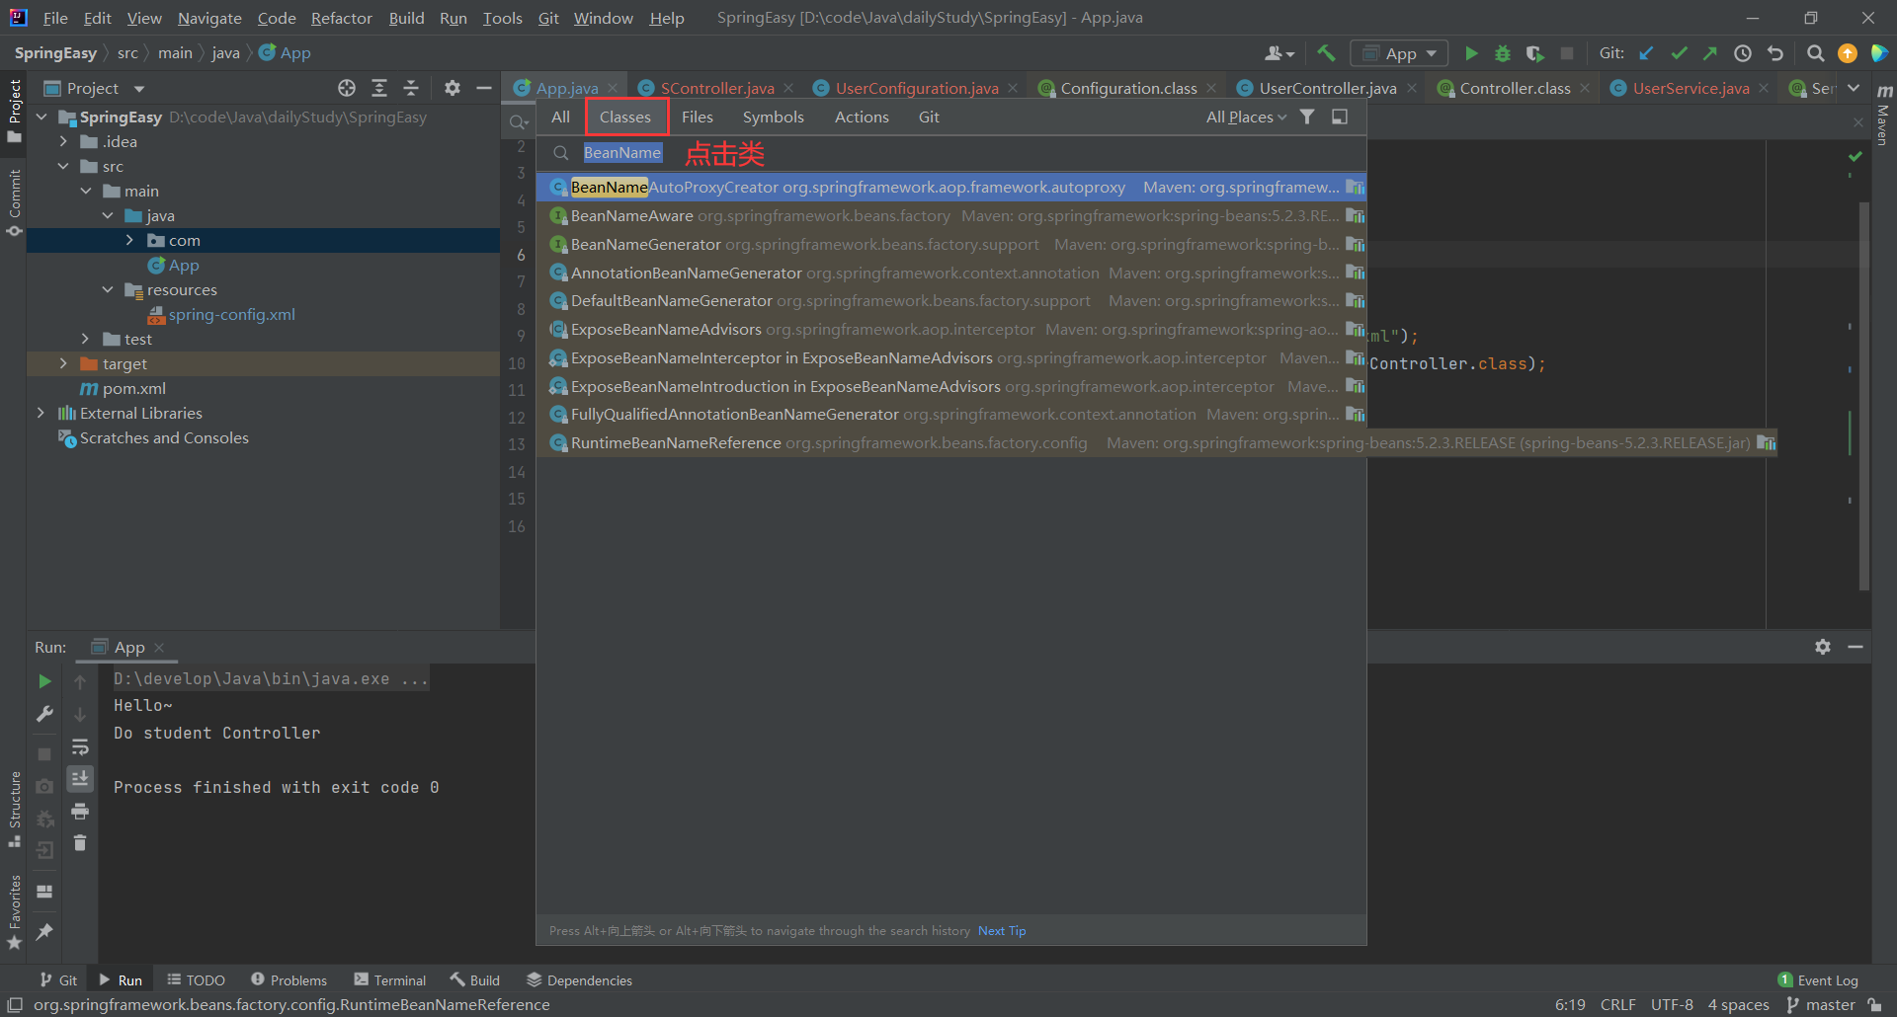Click the rollback undo icon in toolbar
Screen dimensions: 1897x1017
pyautogui.click(x=1775, y=53)
